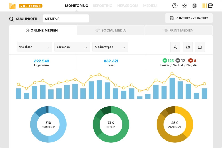Click the striped e brand logo
Screen dimensions: 222x148
(x=207, y=6)
